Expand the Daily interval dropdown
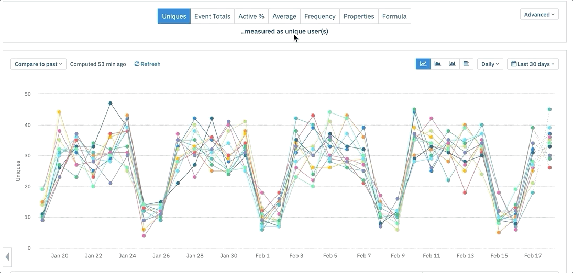Viewport: 573px width, 273px height. 490,64
